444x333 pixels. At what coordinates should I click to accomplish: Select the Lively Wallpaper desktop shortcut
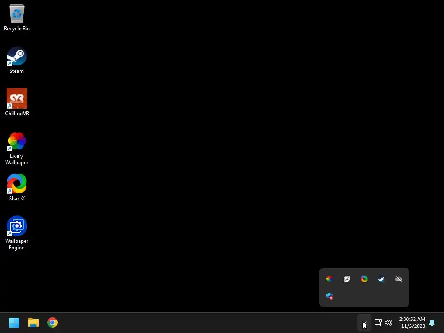click(x=17, y=148)
